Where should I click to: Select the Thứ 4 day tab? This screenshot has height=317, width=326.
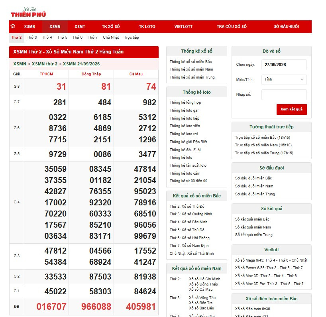[x=47, y=37]
